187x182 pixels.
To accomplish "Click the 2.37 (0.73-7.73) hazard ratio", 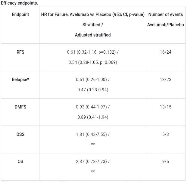I will pos(91,162).
